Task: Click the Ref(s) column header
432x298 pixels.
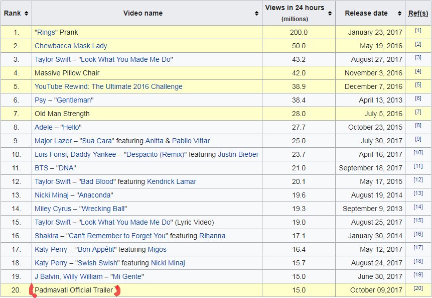Action: [418, 13]
